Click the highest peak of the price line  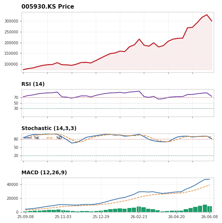coord(207,15)
